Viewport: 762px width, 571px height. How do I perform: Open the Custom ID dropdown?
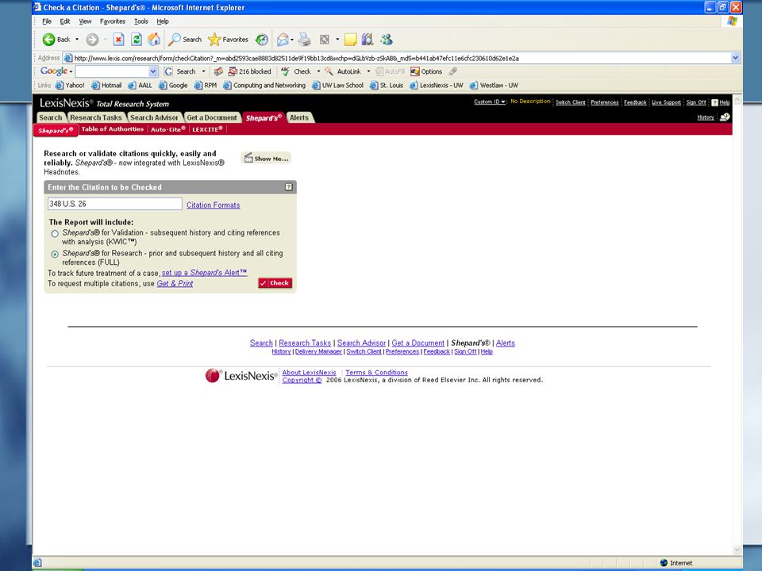490,102
